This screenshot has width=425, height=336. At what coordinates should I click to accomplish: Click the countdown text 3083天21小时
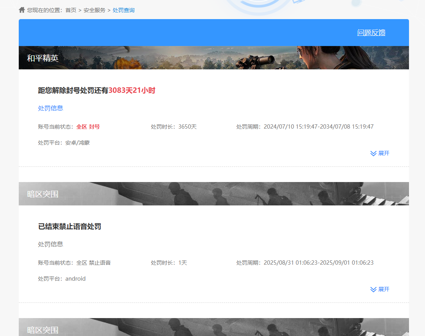(132, 90)
